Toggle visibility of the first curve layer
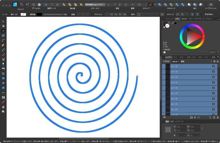 pyautogui.click(x=213, y=66)
